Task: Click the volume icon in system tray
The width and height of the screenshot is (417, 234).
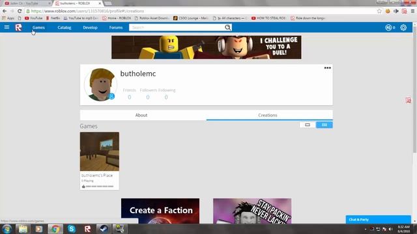Action: [x=390, y=229]
